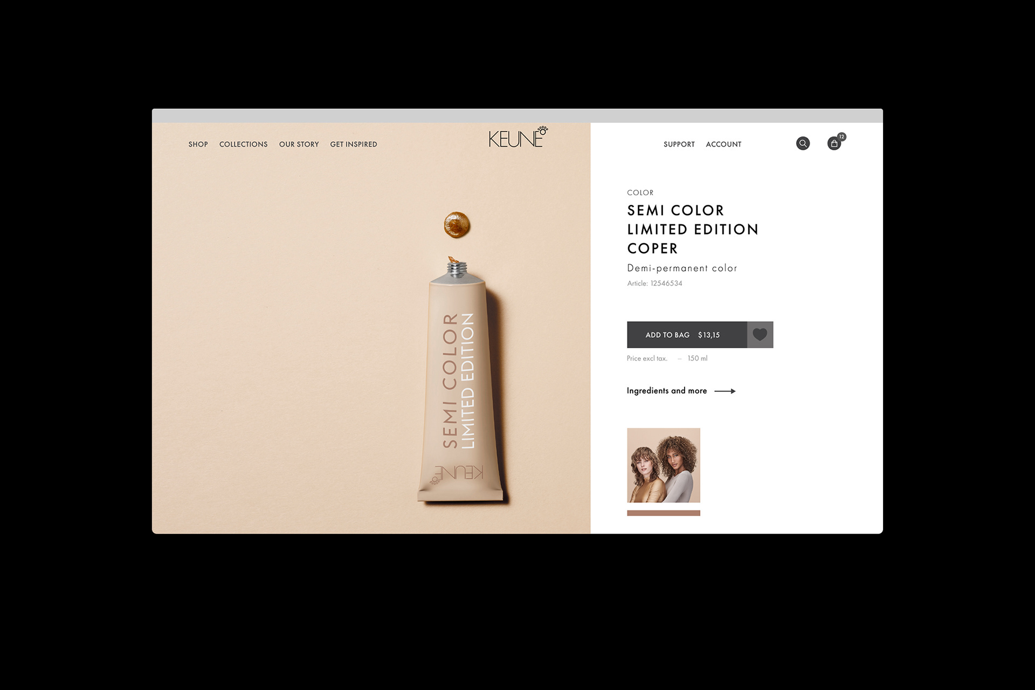Select the copper color swatch bar
The image size is (1035, 690).
(x=664, y=513)
